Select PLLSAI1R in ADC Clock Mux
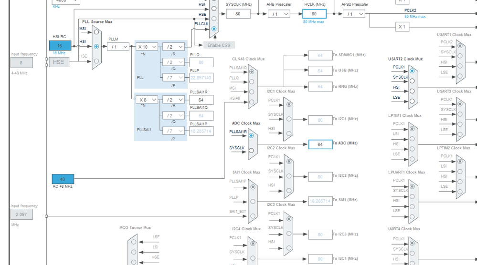Viewport: 477px width, 265px height. [x=251, y=136]
